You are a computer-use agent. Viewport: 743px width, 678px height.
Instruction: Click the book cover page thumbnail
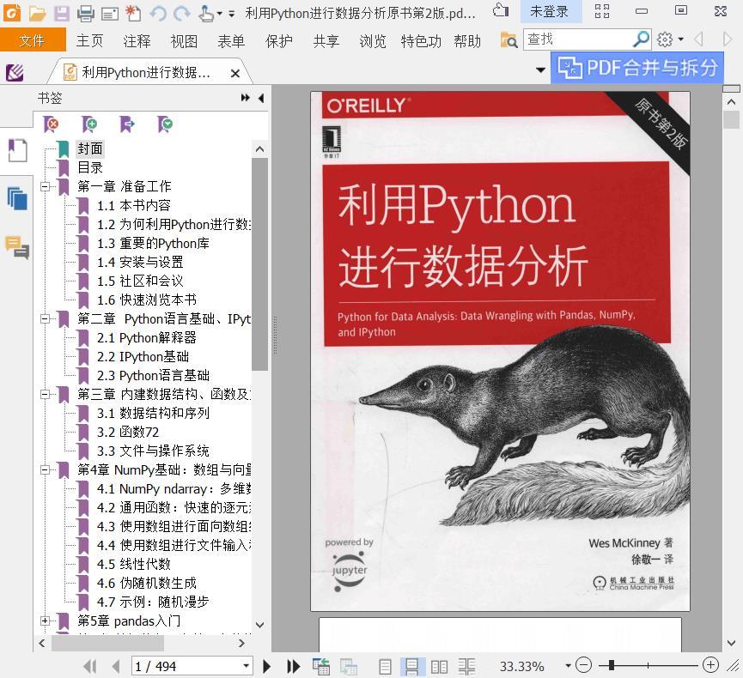click(500, 351)
